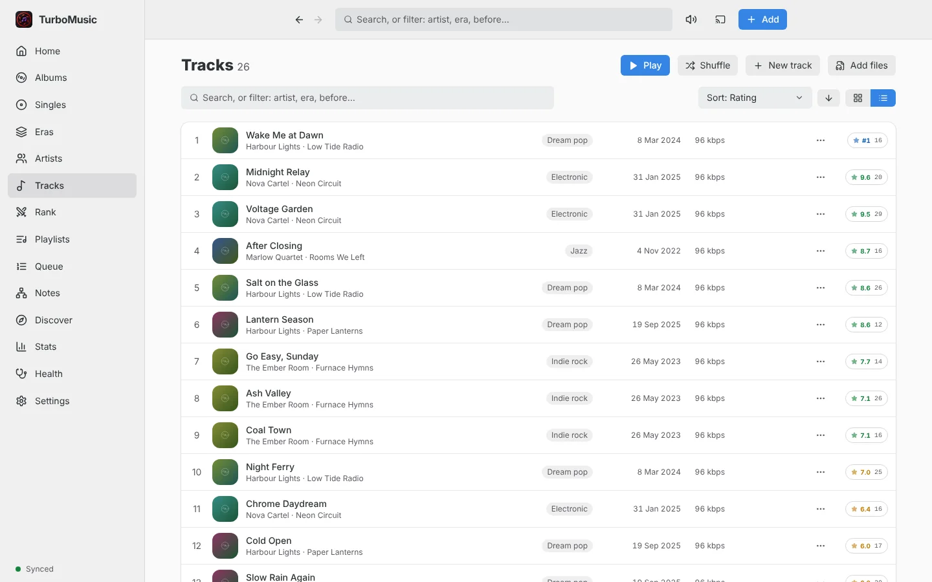932x582 pixels.
Task: Open Health in the sidebar
Action: [x=72, y=374]
